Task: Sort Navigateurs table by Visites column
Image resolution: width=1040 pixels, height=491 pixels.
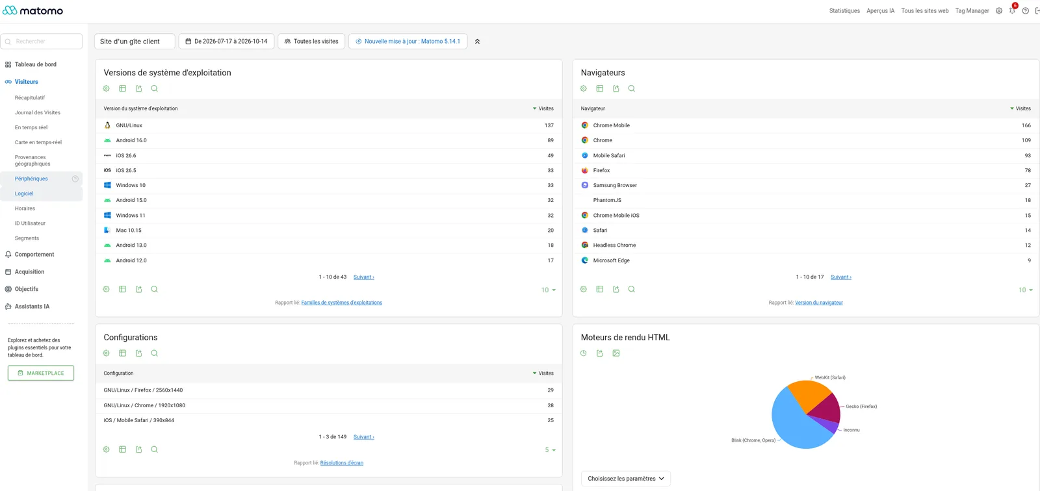Action: pyautogui.click(x=1020, y=108)
